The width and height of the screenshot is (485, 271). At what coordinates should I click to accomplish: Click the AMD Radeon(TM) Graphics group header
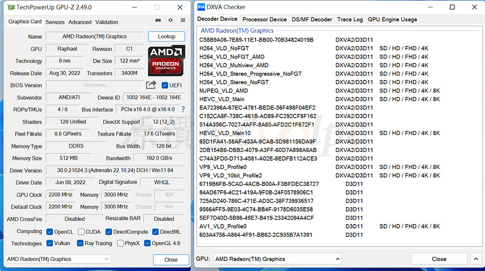pyautogui.click(x=237, y=30)
